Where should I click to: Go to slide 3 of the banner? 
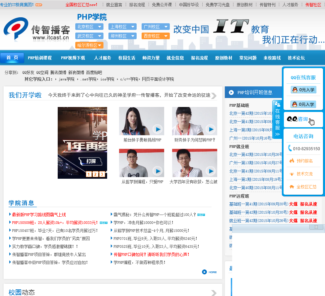pyautogui.click(x=102, y=174)
